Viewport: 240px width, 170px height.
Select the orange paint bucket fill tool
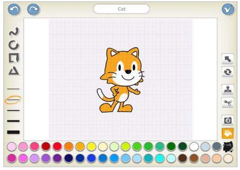pos(228,133)
